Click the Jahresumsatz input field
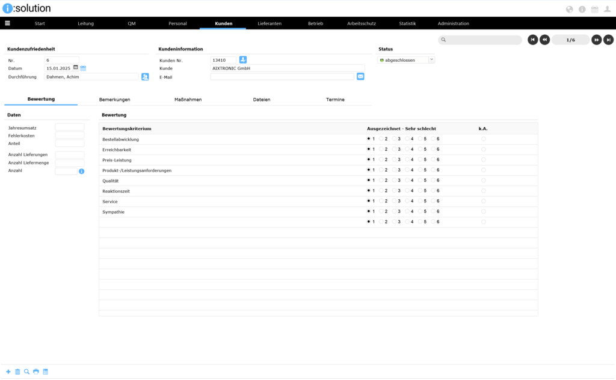Image resolution: width=616 pixels, height=380 pixels. click(70, 127)
